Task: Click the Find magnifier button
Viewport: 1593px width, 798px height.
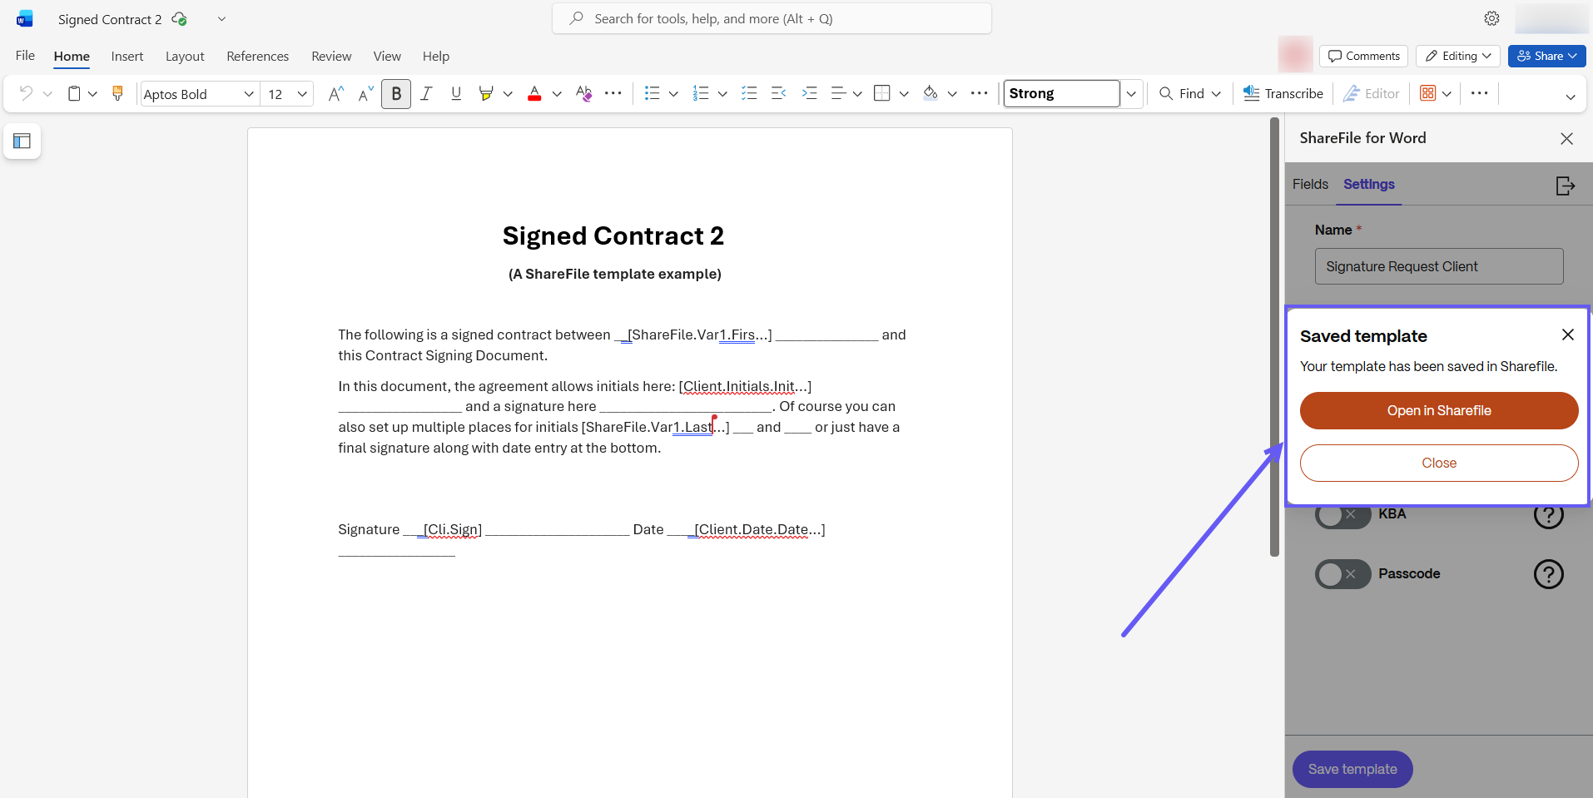Action: tap(1182, 93)
